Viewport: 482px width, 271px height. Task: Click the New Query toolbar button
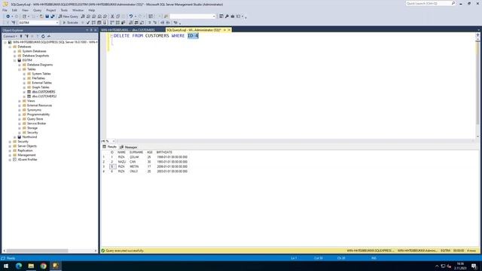[69, 17]
